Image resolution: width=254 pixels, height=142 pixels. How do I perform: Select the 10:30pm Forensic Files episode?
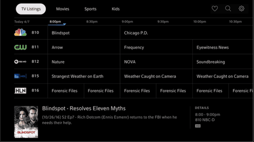[241, 91]
